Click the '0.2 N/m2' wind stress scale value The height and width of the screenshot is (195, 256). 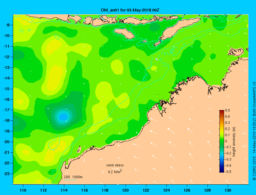(115, 171)
